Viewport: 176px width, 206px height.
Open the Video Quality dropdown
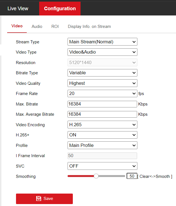102,83
